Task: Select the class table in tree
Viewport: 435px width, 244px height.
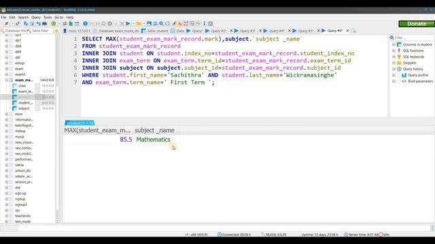Action: pyautogui.click(x=22, y=86)
